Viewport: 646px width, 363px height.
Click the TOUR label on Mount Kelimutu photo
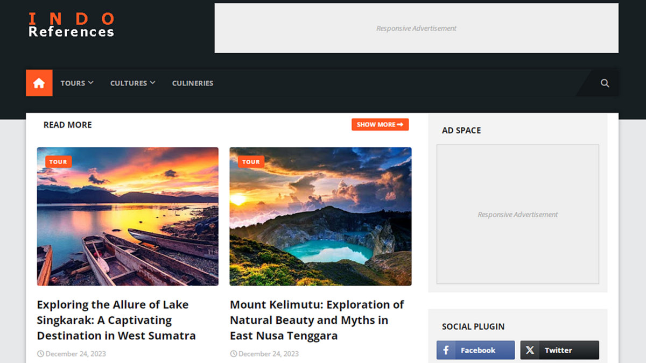coord(250,161)
